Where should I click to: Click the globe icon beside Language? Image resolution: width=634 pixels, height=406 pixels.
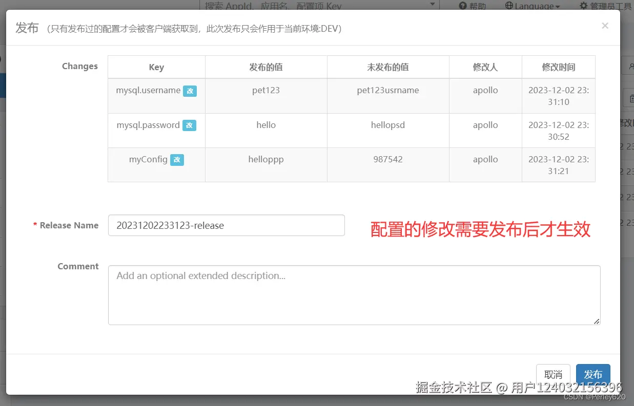tap(509, 6)
